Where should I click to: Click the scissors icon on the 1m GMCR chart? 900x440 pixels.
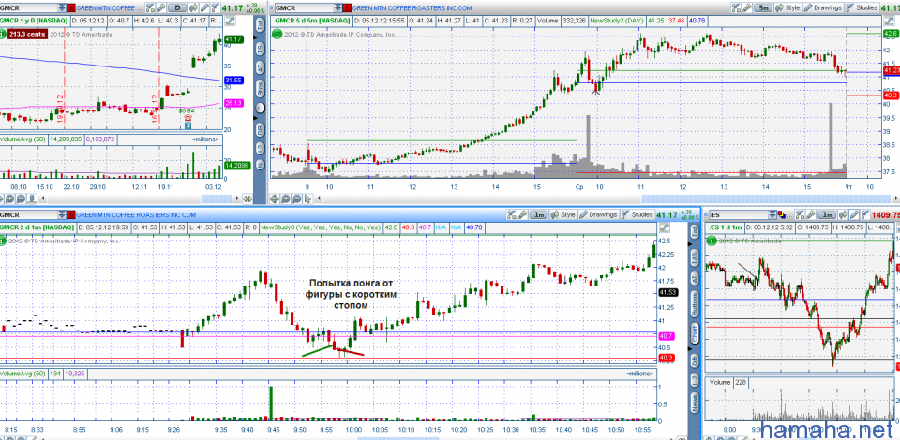coord(511,214)
